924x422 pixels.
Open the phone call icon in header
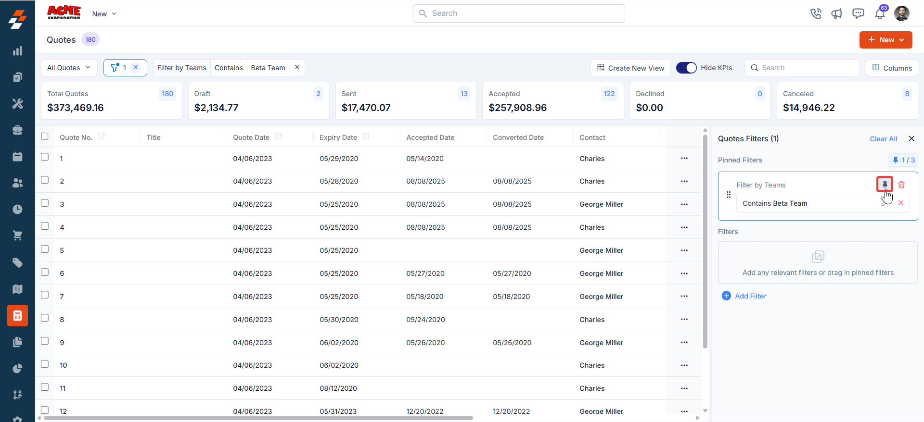pos(816,13)
